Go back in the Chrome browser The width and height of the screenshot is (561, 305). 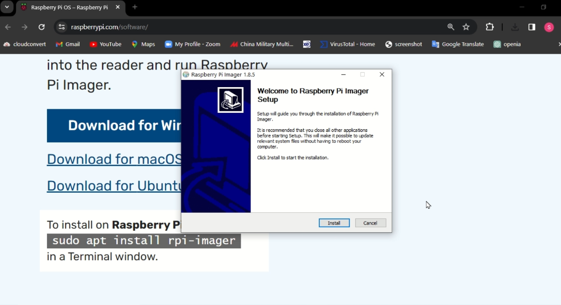[x=8, y=27]
